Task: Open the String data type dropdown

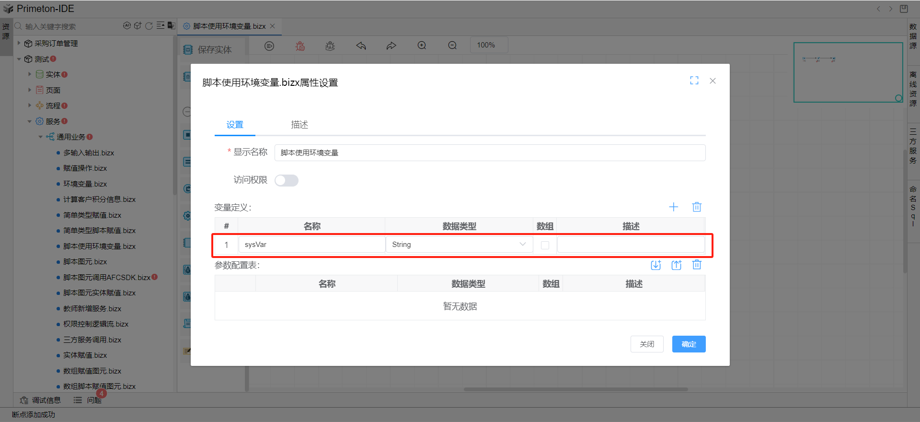Action: click(459, 245)
